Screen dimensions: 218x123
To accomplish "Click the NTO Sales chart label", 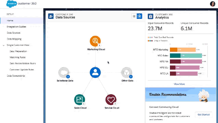I will (163, 56).
